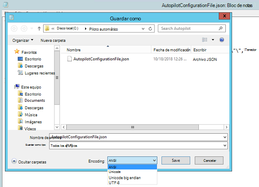Select Descargas under Favoritos

point(34,66)
